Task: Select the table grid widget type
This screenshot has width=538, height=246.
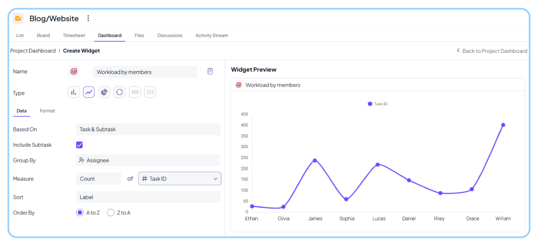Action: point(150,92)
